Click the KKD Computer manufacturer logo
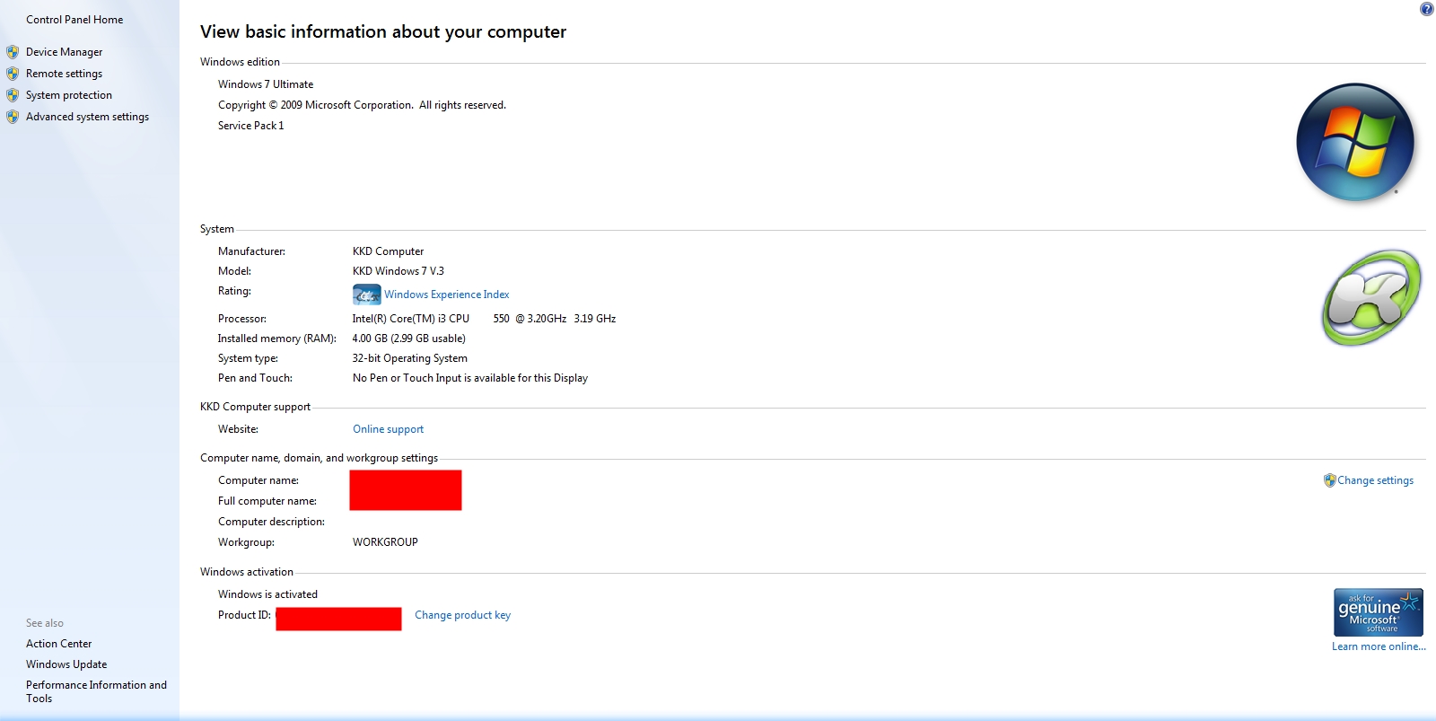Viewport: 1436px width, 721px height. coord(1370,297)
